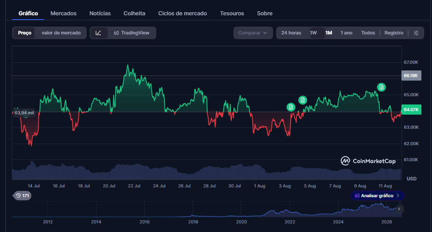Show Todos full history range

click(368, 33)
